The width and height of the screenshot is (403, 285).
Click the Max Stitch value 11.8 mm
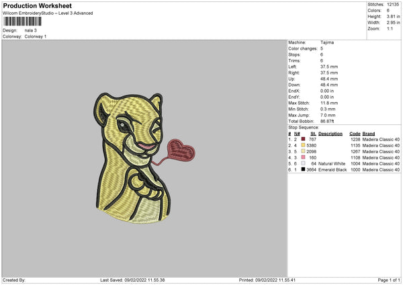(329, 103)
